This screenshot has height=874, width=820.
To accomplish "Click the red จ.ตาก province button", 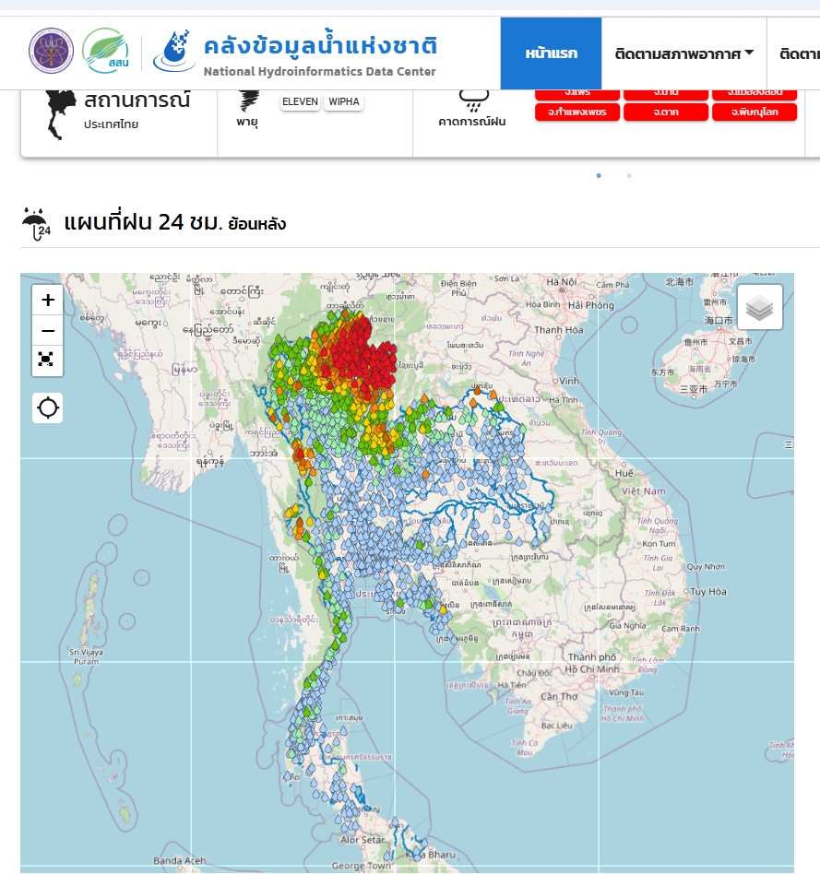I will click(x=665, y=112).
